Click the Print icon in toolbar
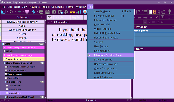Screen dimensions: 174x102 (x=41, y=12)
